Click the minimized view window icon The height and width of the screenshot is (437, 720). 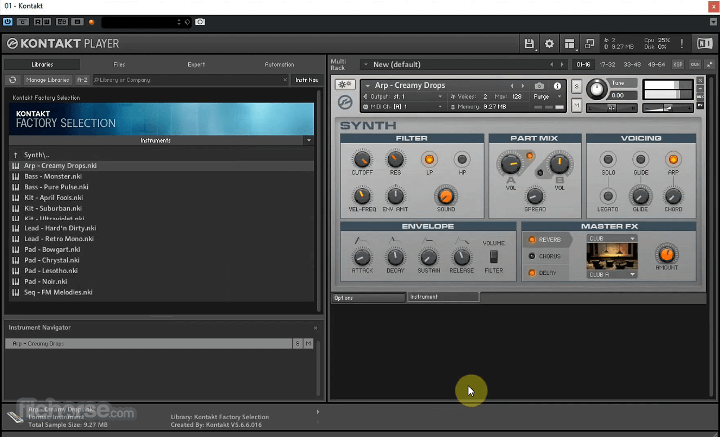coord(589,44)
